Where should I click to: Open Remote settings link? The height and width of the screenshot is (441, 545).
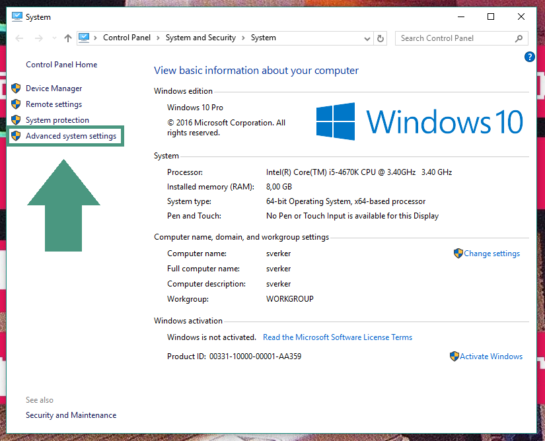tap(54, 104)
